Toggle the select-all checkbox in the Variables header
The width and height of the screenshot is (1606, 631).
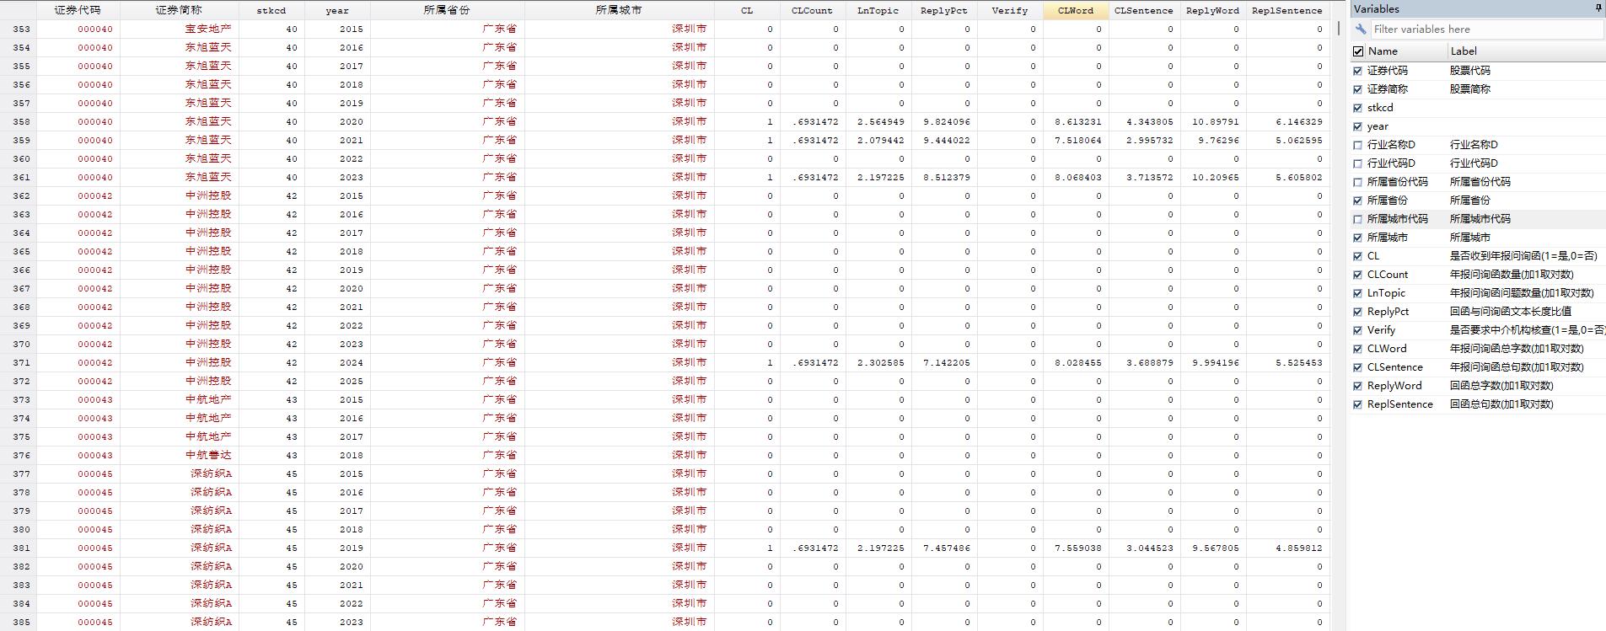(x=1357, y=51)
